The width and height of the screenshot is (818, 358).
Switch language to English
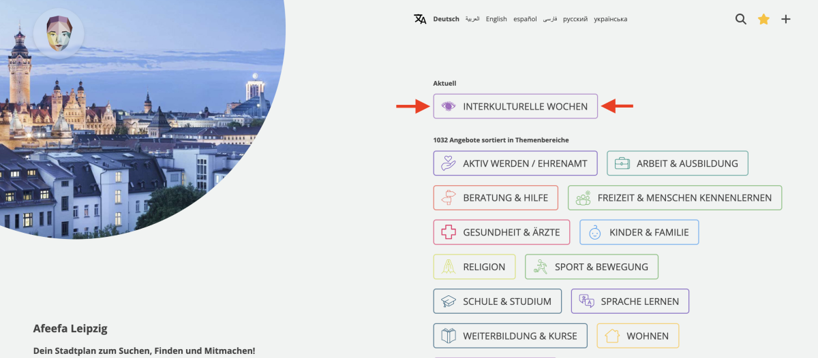[x=496, y=19]
